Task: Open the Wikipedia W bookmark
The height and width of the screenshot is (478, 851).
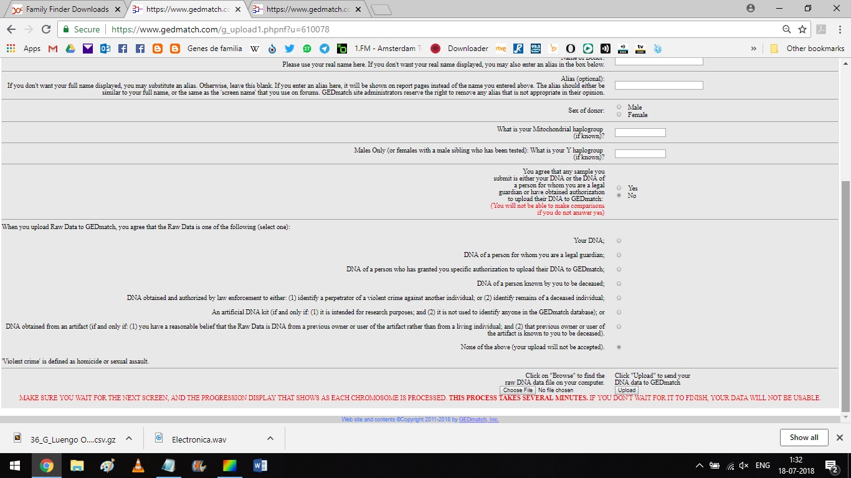Action: (255, 49)
